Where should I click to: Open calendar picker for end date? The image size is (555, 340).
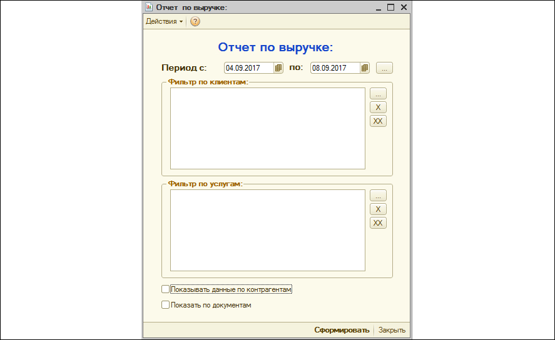(365, 67)
